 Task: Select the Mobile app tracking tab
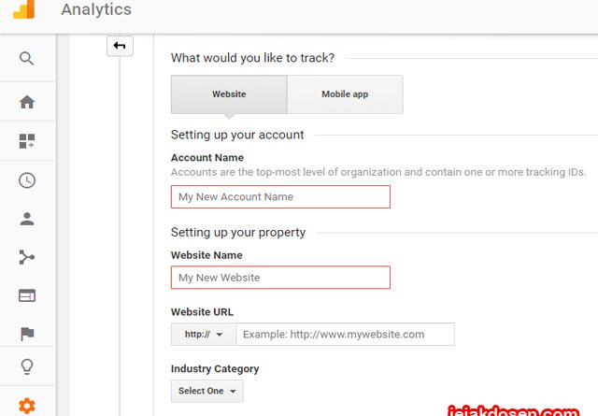point(345,94)
